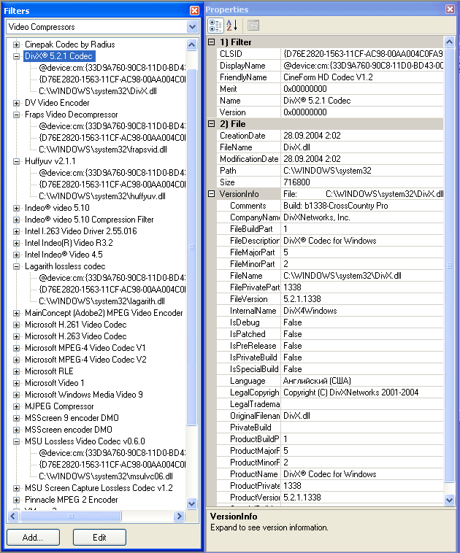Expand the Indeo video 5.10 Compression Filter node

(x=16, y=220)
